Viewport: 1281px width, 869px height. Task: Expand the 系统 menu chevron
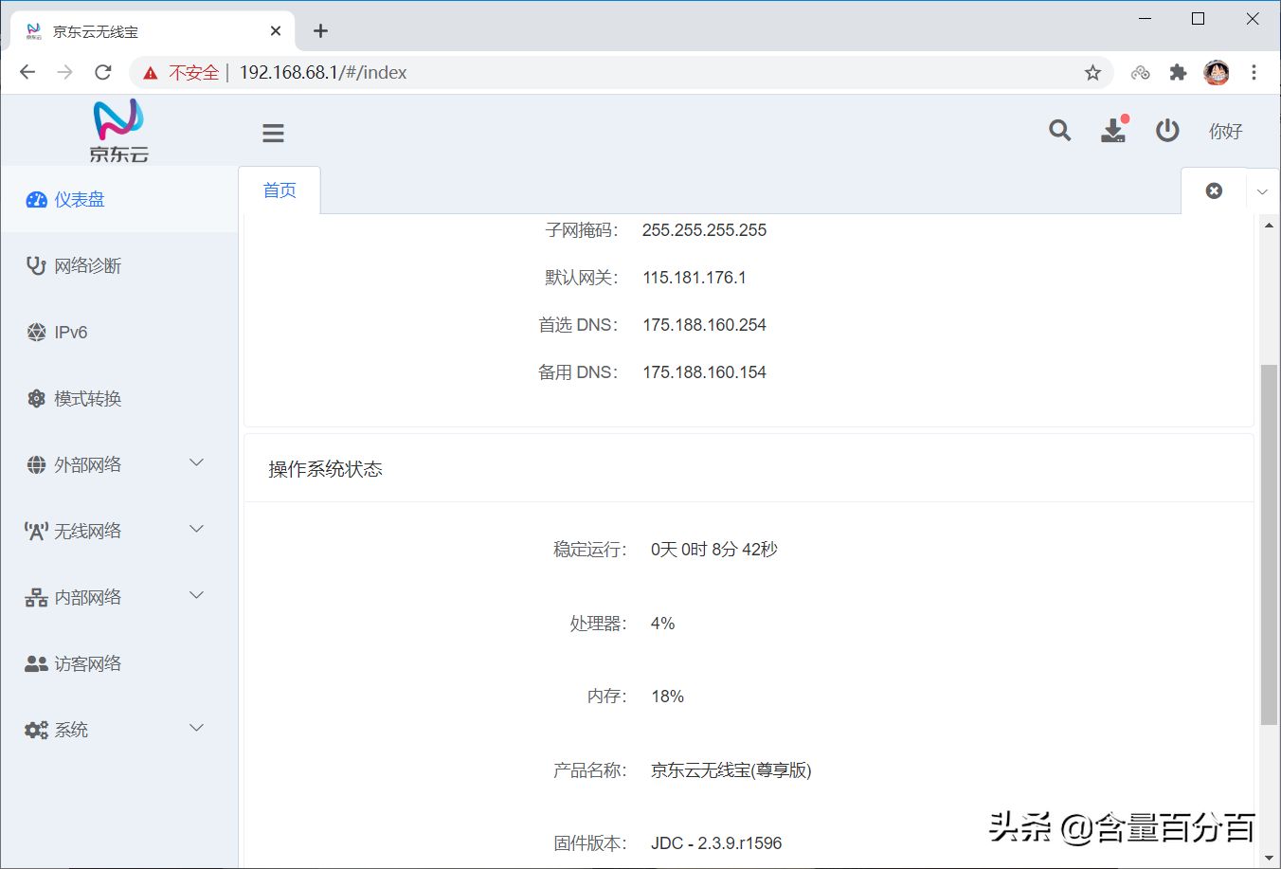pos(197,729)
